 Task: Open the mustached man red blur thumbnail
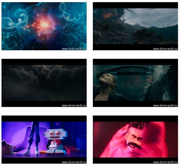135,140
